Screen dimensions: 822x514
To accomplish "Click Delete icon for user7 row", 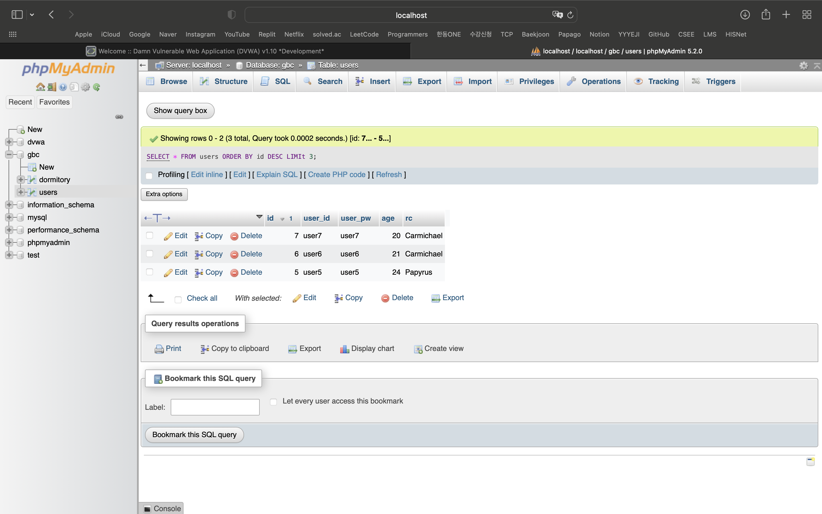I will [x=234, y=236].
